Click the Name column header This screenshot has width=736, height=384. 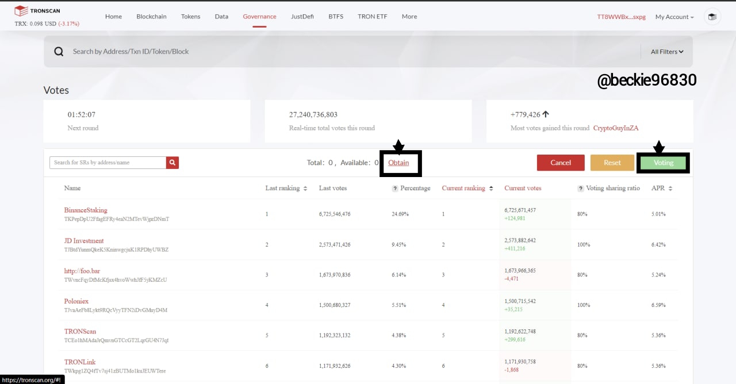[x=72, y=189]
